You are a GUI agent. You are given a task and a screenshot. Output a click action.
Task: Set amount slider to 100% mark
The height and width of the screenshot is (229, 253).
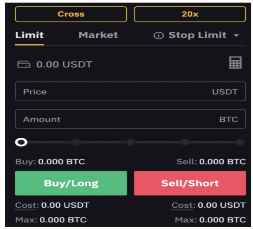[x=240, y=142]
